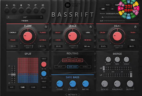
Task: Click the SPACE amount value 20.0%
Action: [58, 46]
